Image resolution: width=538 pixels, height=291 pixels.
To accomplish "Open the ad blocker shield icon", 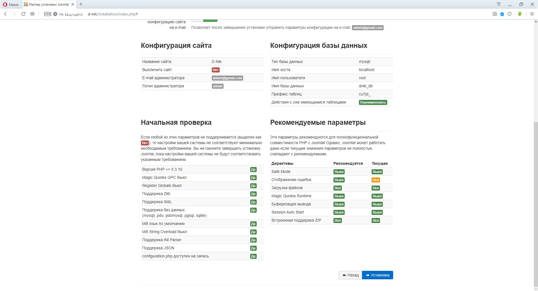I will (x=502, y=14).
